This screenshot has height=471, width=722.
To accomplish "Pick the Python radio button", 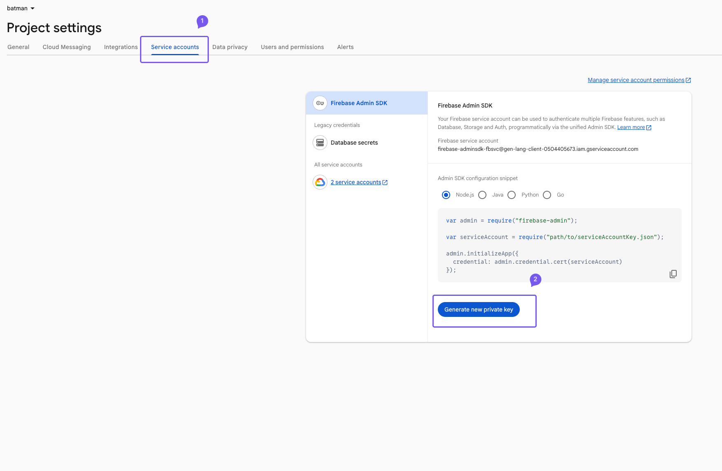I will 512,195.
